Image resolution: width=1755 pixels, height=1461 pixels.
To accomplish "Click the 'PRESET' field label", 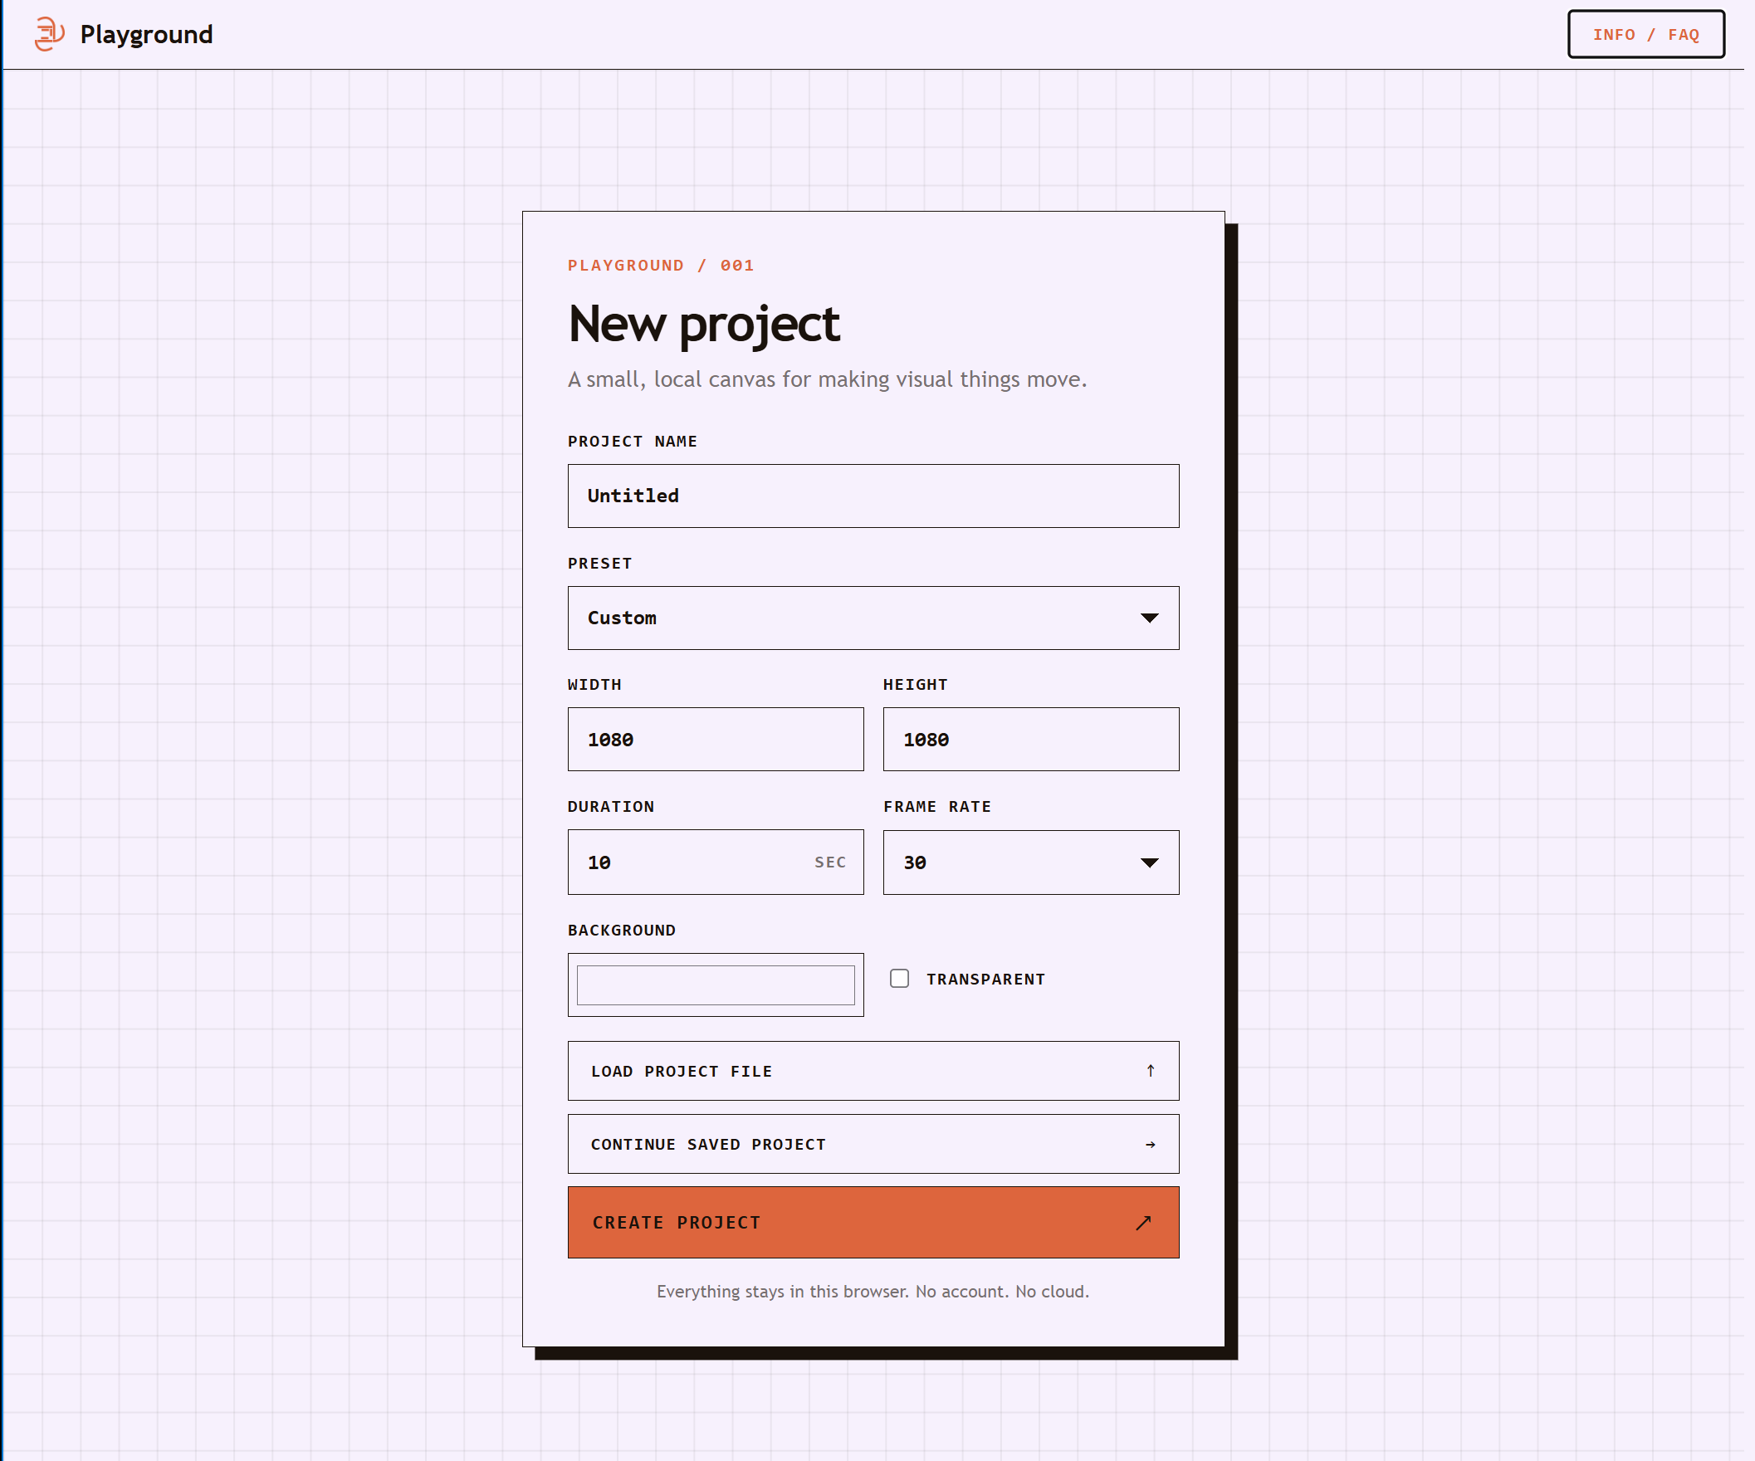I will pos(599,564).
